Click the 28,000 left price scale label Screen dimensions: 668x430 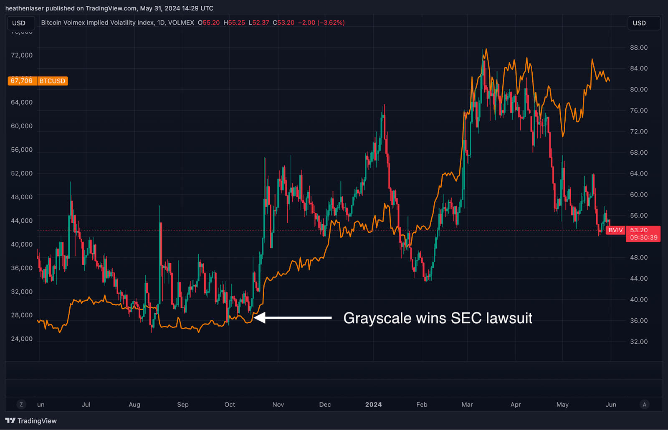tap(22, 315)
